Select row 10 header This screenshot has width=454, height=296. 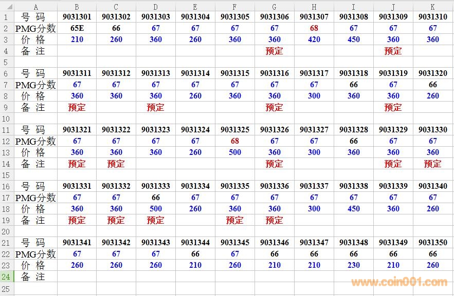tap(7, 119)
